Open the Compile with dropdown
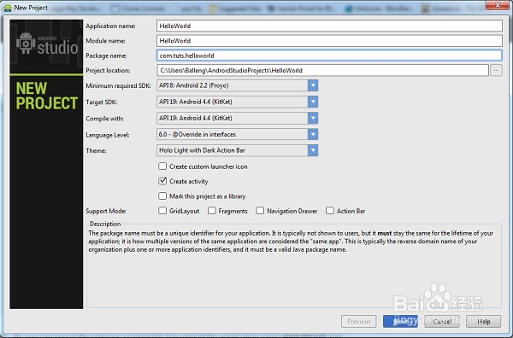Viewport: 513px width, 338px height. (x=237, y=119)
